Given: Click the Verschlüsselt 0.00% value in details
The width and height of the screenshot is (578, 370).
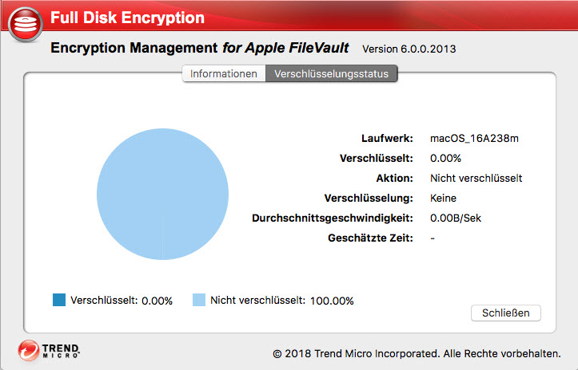Looking at the screenshot, I should (445, 159).
